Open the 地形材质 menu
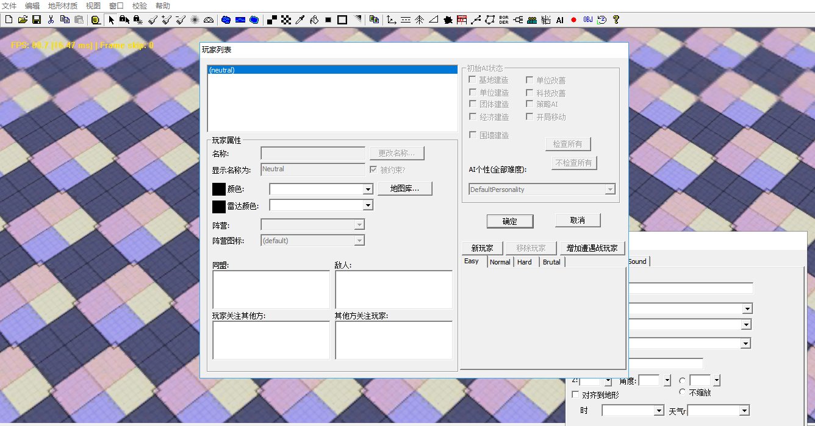The image size is (815, 426). click(63, 5)
